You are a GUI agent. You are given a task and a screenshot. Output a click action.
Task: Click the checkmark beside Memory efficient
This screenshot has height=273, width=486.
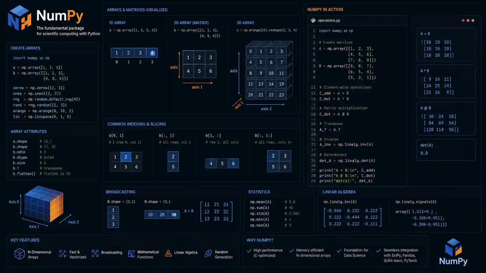[x=292, y=251]
